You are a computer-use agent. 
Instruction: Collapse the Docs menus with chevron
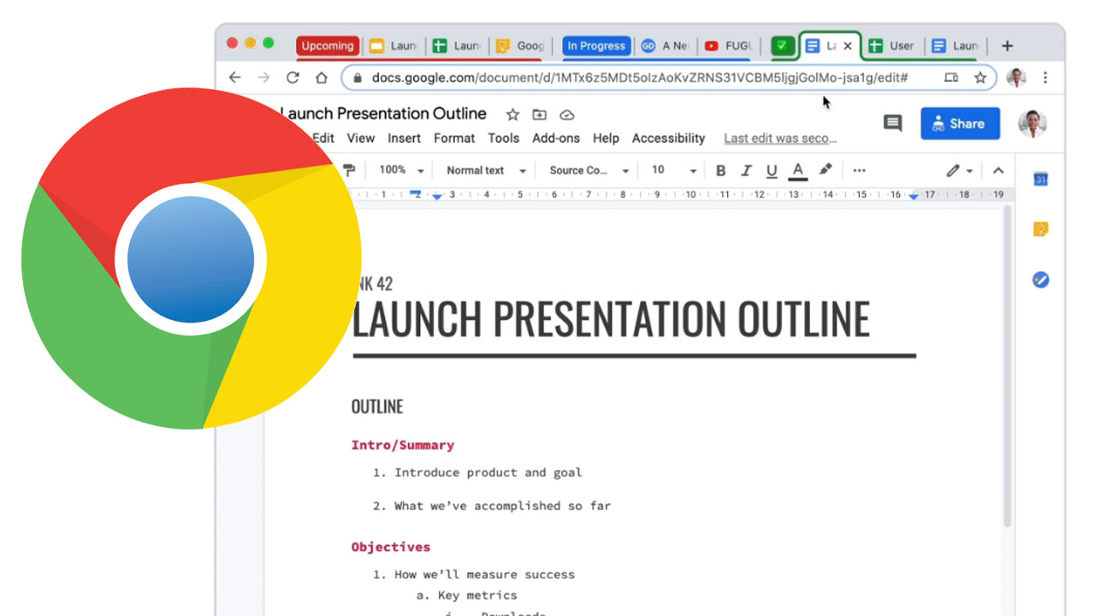(x=997, y=170)
